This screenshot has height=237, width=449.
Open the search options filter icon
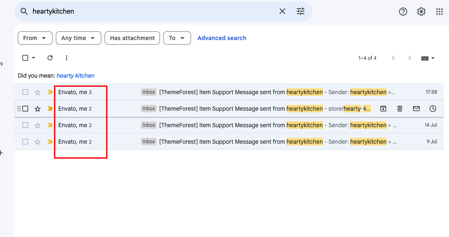click(x=301, y=12)
